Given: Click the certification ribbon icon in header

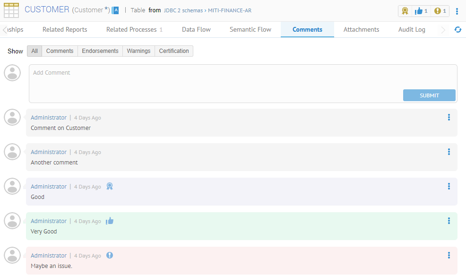Looking at the screenshot, I should click(x=405, y=11).
